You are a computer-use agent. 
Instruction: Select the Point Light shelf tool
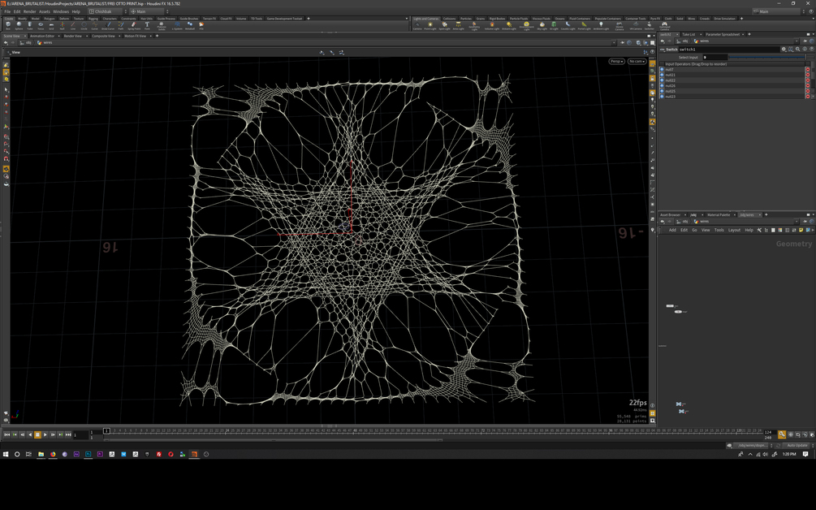(430, 25)
